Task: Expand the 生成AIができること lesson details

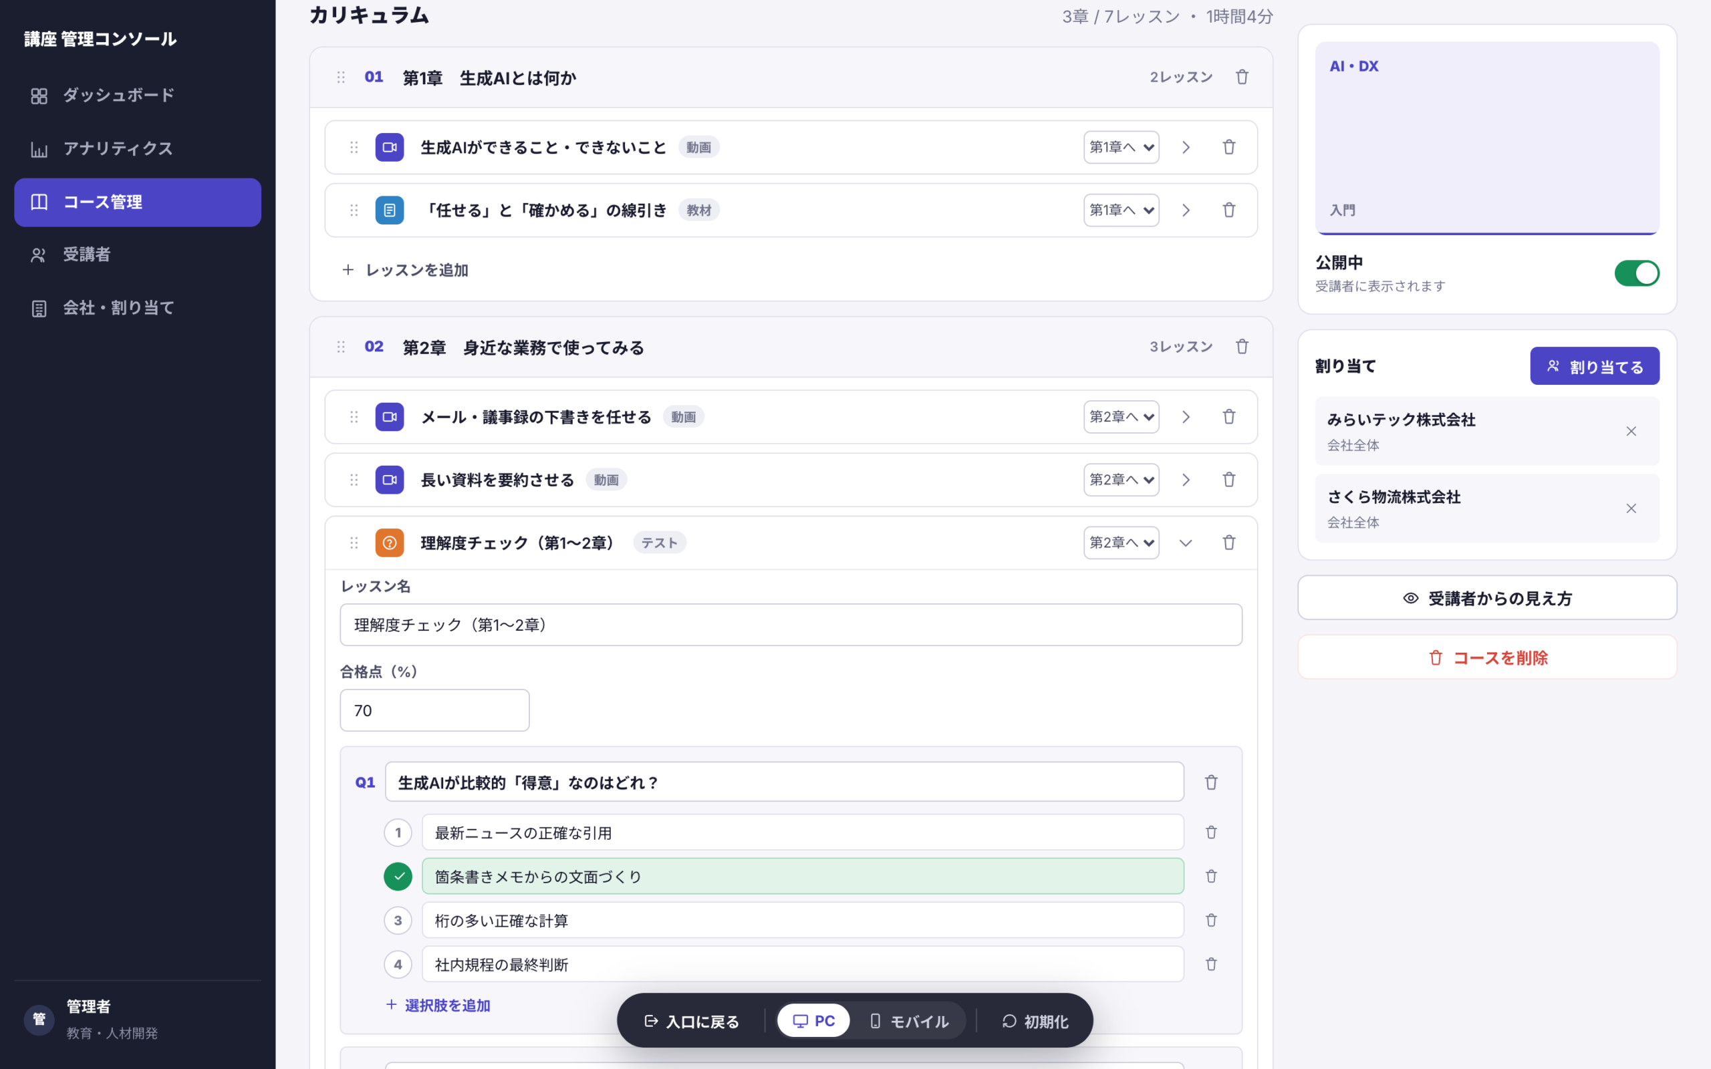Action: click(x=1186, y=147)
